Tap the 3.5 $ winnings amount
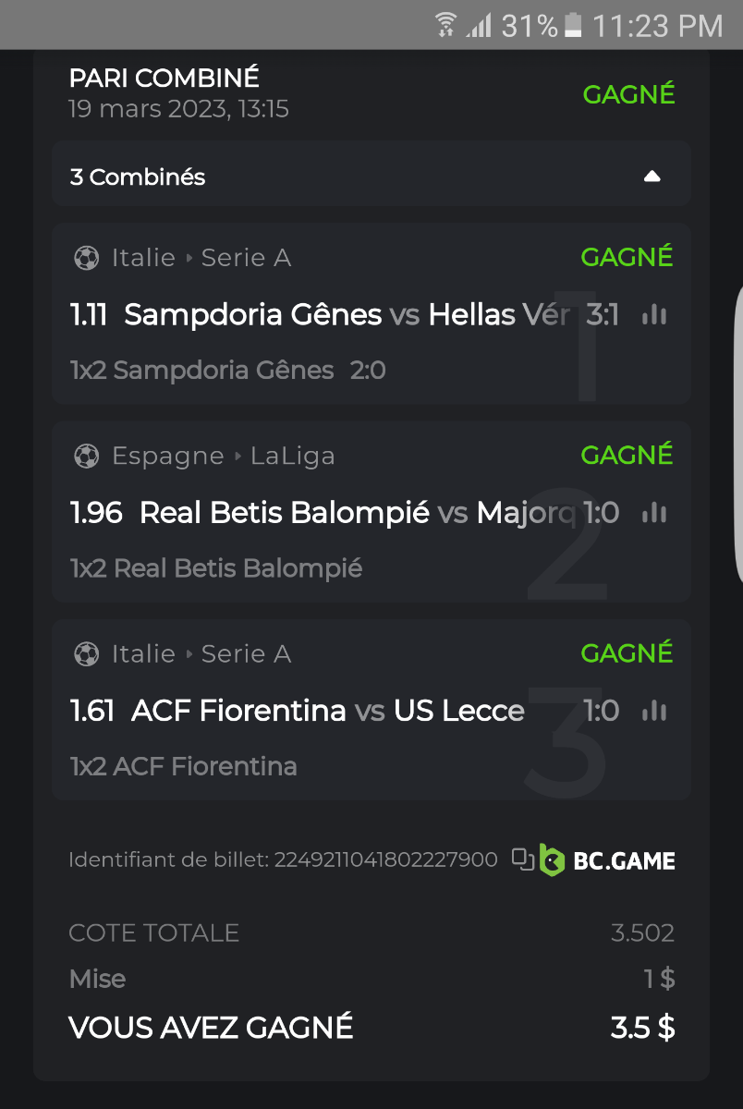The image size is (743, 1109). [x=642, y=1028]
